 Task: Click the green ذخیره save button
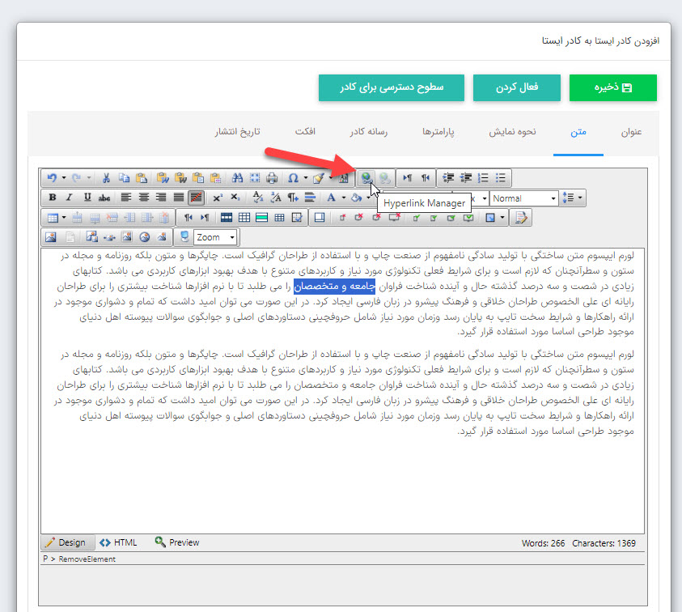coord(612,89)
